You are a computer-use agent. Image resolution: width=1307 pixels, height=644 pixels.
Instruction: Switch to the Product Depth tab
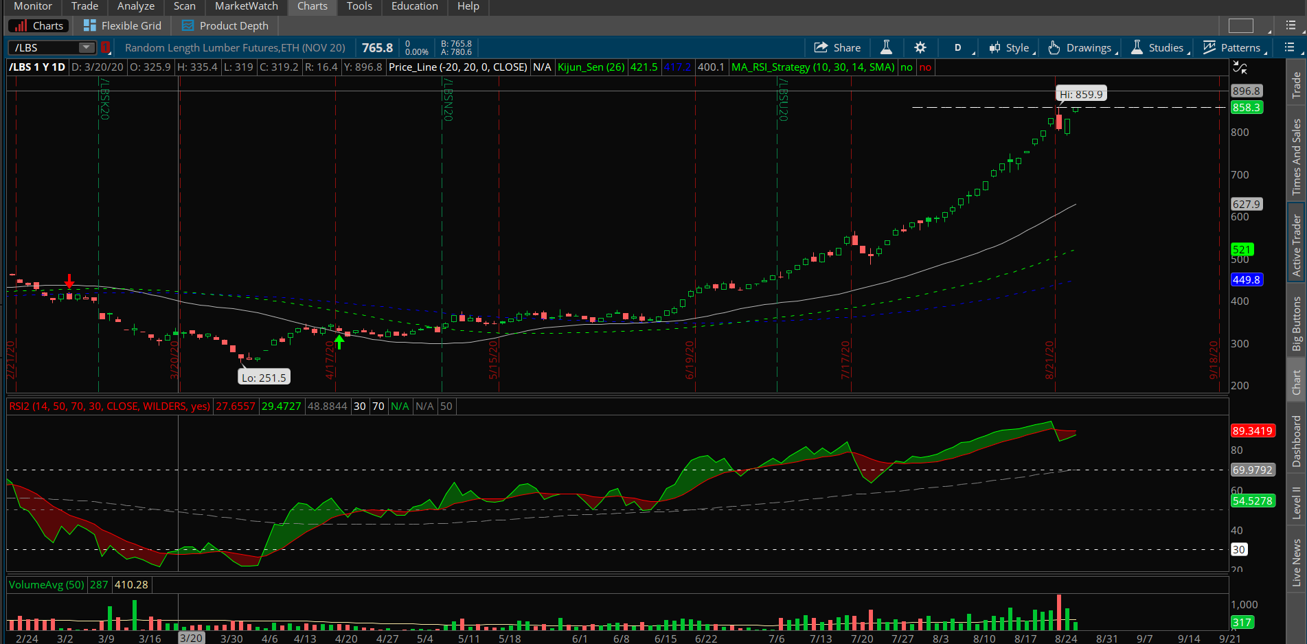(225, 25)
